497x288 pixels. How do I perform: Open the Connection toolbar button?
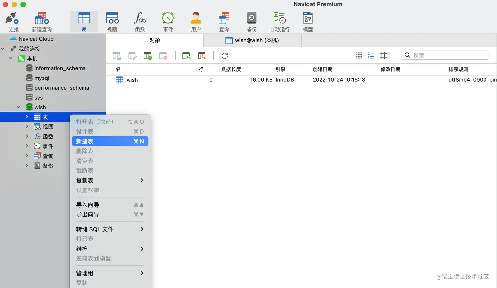[x=13, y=22]
